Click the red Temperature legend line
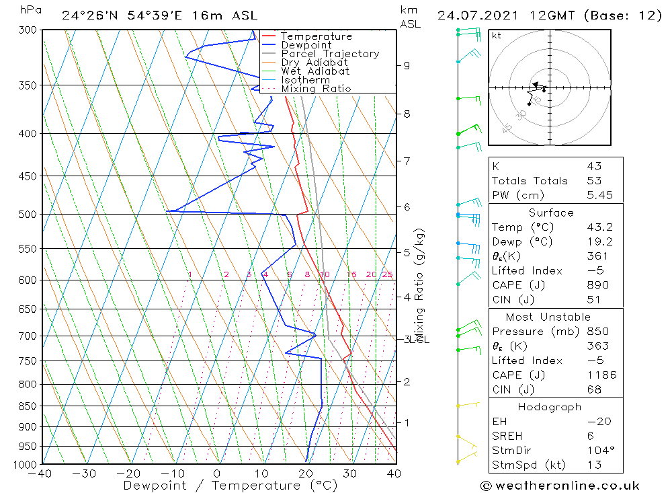 pos(268,36)
